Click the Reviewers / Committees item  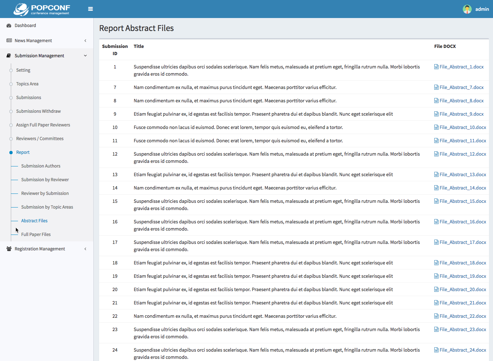coord(40,139)
